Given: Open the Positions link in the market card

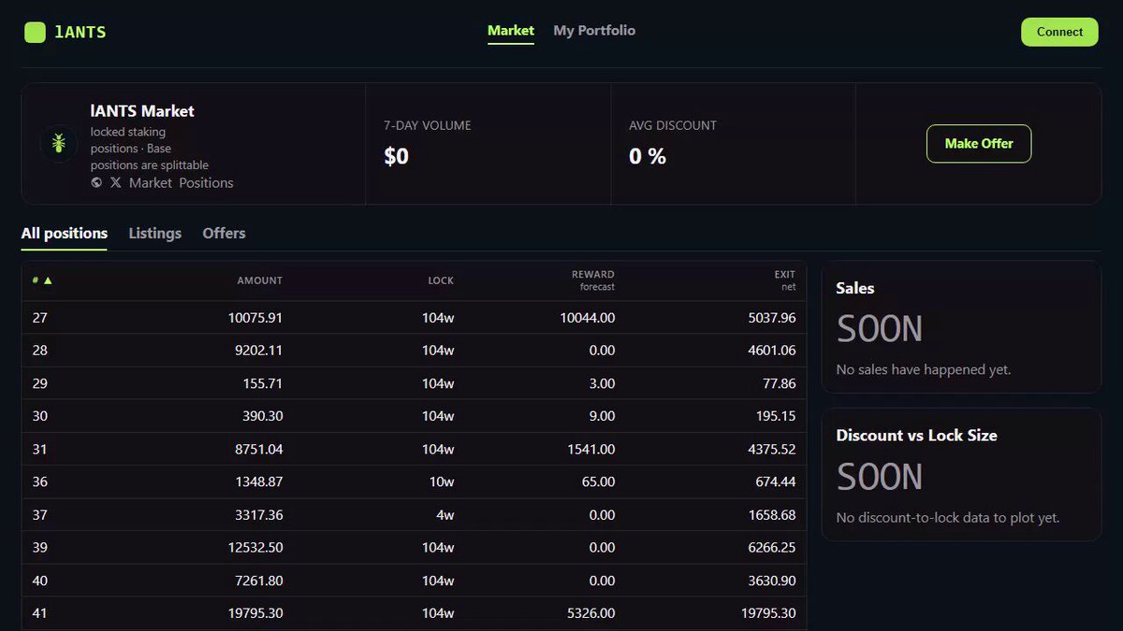Looking at the screenshot, I should pyautogui.click(x=207, y=183).
